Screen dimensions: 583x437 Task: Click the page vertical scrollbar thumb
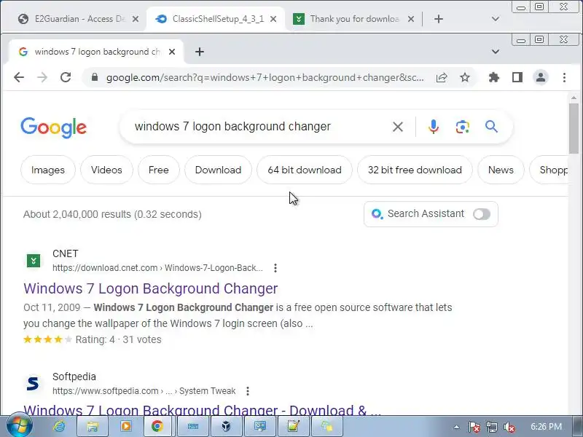(574, 128)
